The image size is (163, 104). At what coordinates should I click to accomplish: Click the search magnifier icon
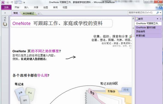pos(158,13)
